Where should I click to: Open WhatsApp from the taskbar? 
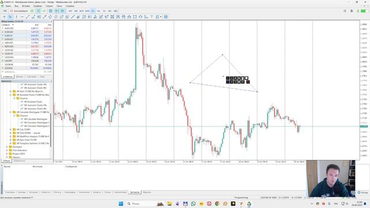[x=193, y=204]
